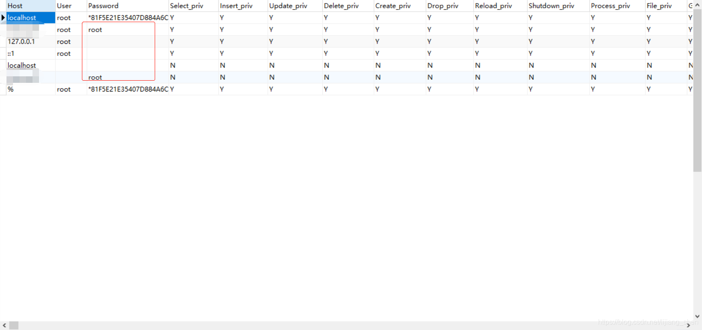
Task: Click the Delete_priv column header
Action: click(348, 6)
